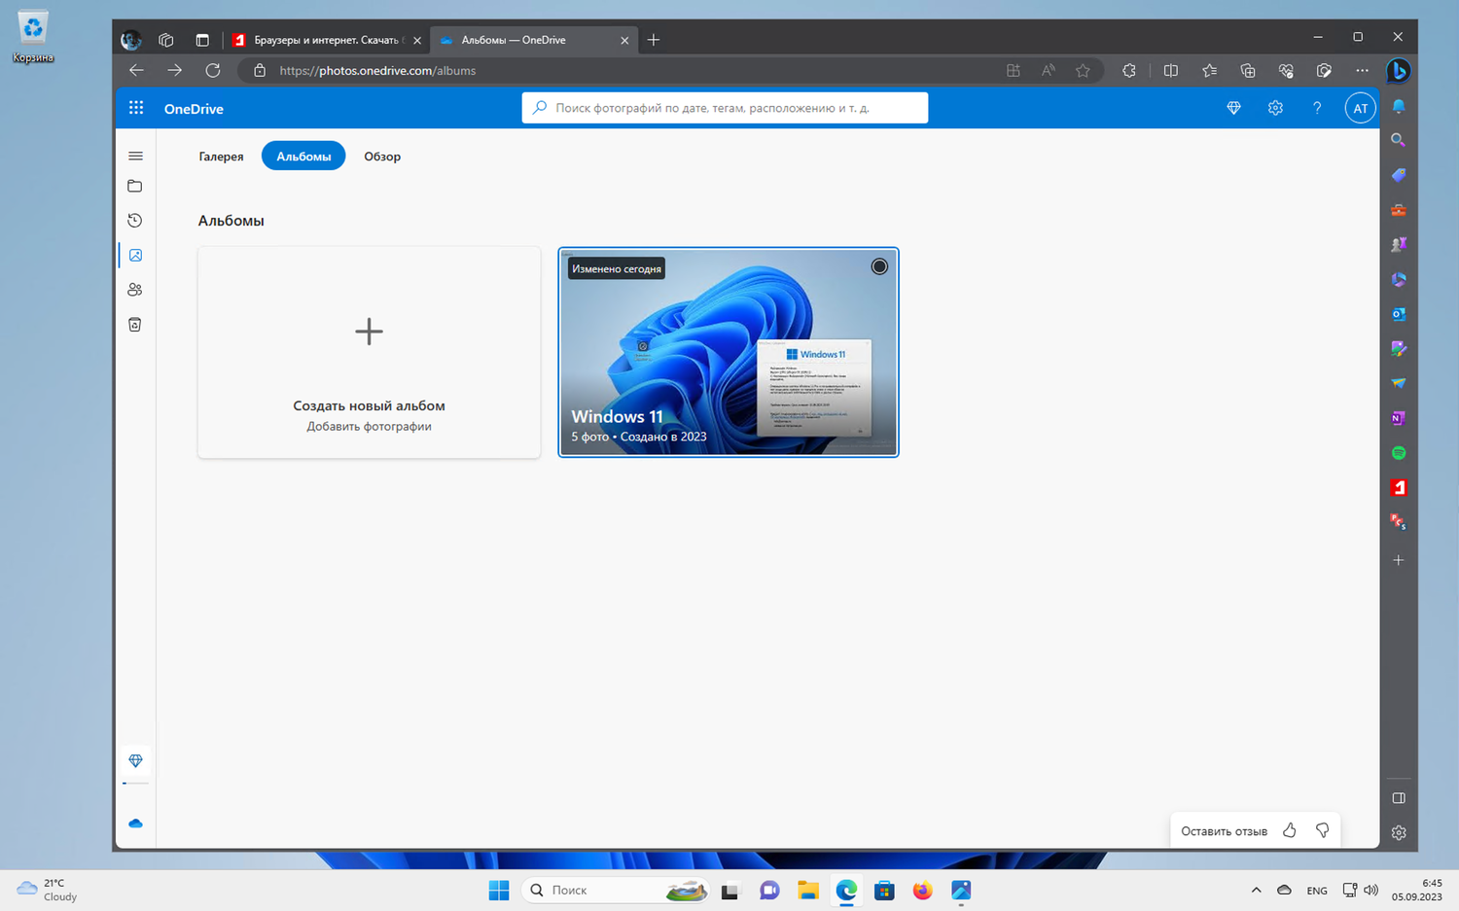Switch to the Обзор tab

click(382, 157)
